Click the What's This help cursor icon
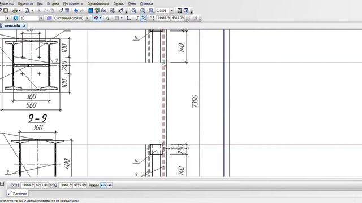This screenshot has height=203, width=362. point(120,11)
